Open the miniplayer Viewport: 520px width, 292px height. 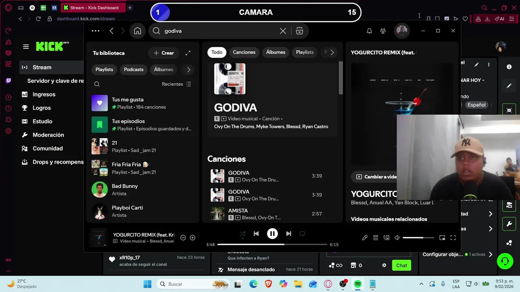click(x=442, y=238)
